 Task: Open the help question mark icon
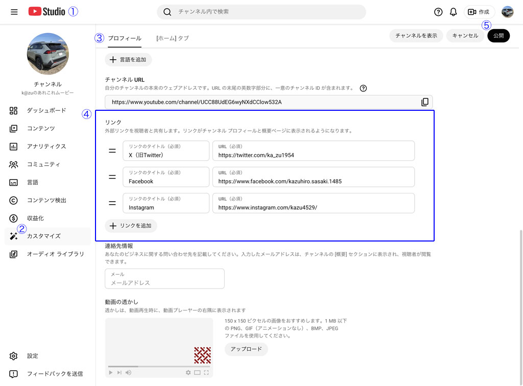[438, 12]
